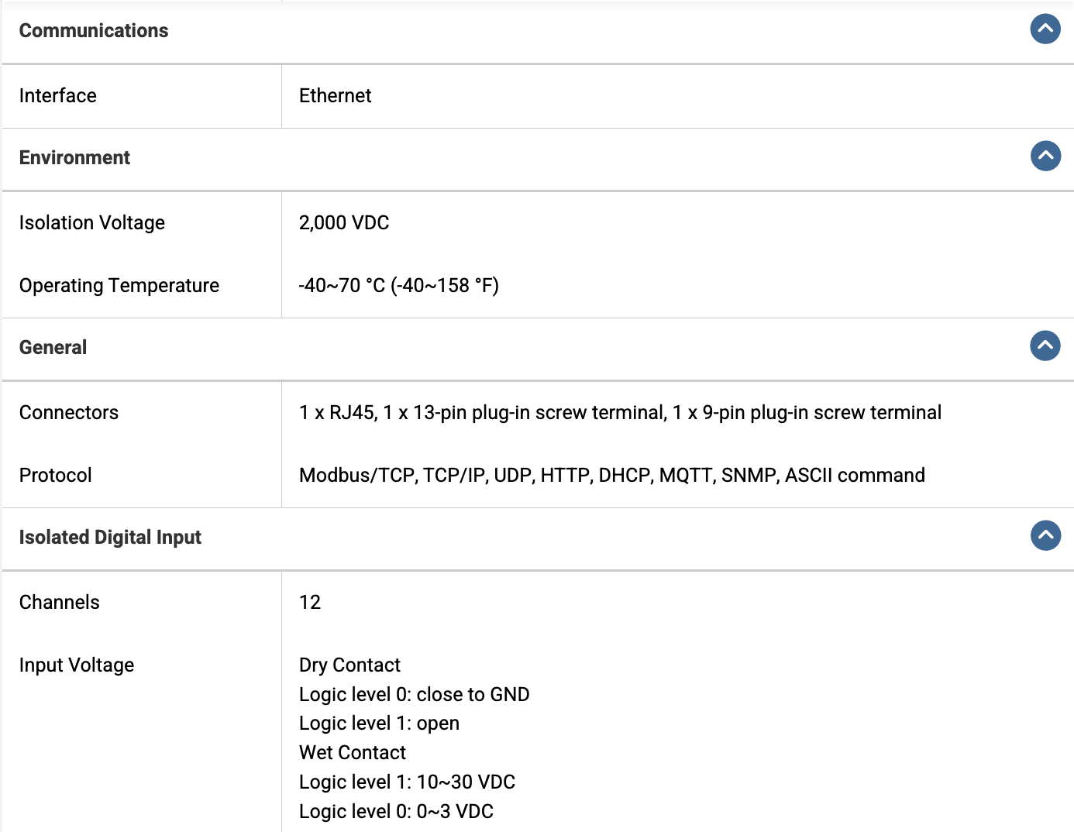
Task: Click the Wet Contact text line
Action: [x=353, y=752]
